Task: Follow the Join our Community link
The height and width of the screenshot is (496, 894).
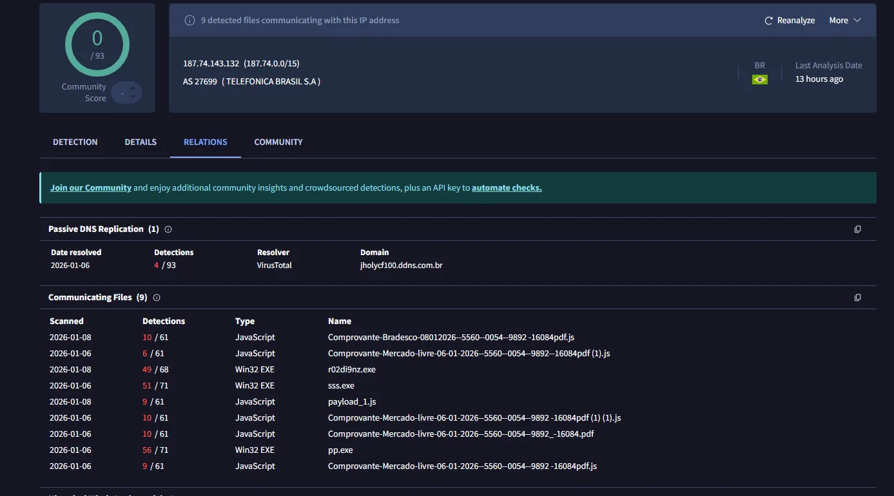Action: pos(91,188)
